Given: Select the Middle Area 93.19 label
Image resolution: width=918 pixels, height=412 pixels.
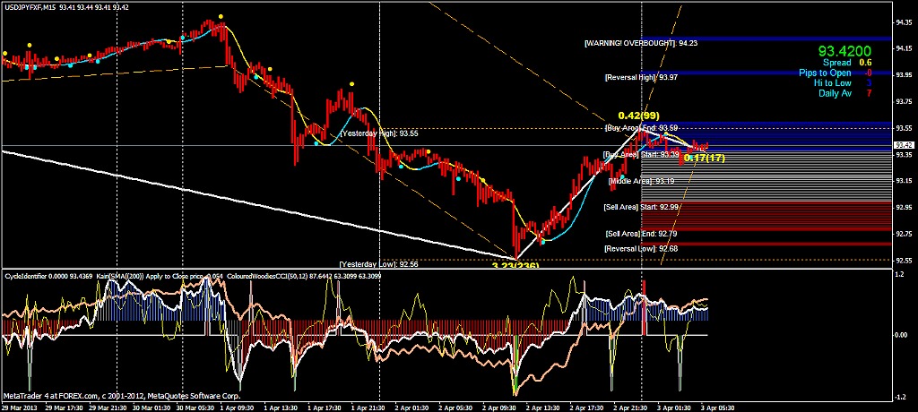Looking at the screenshot, I should [x=641, y=182].
